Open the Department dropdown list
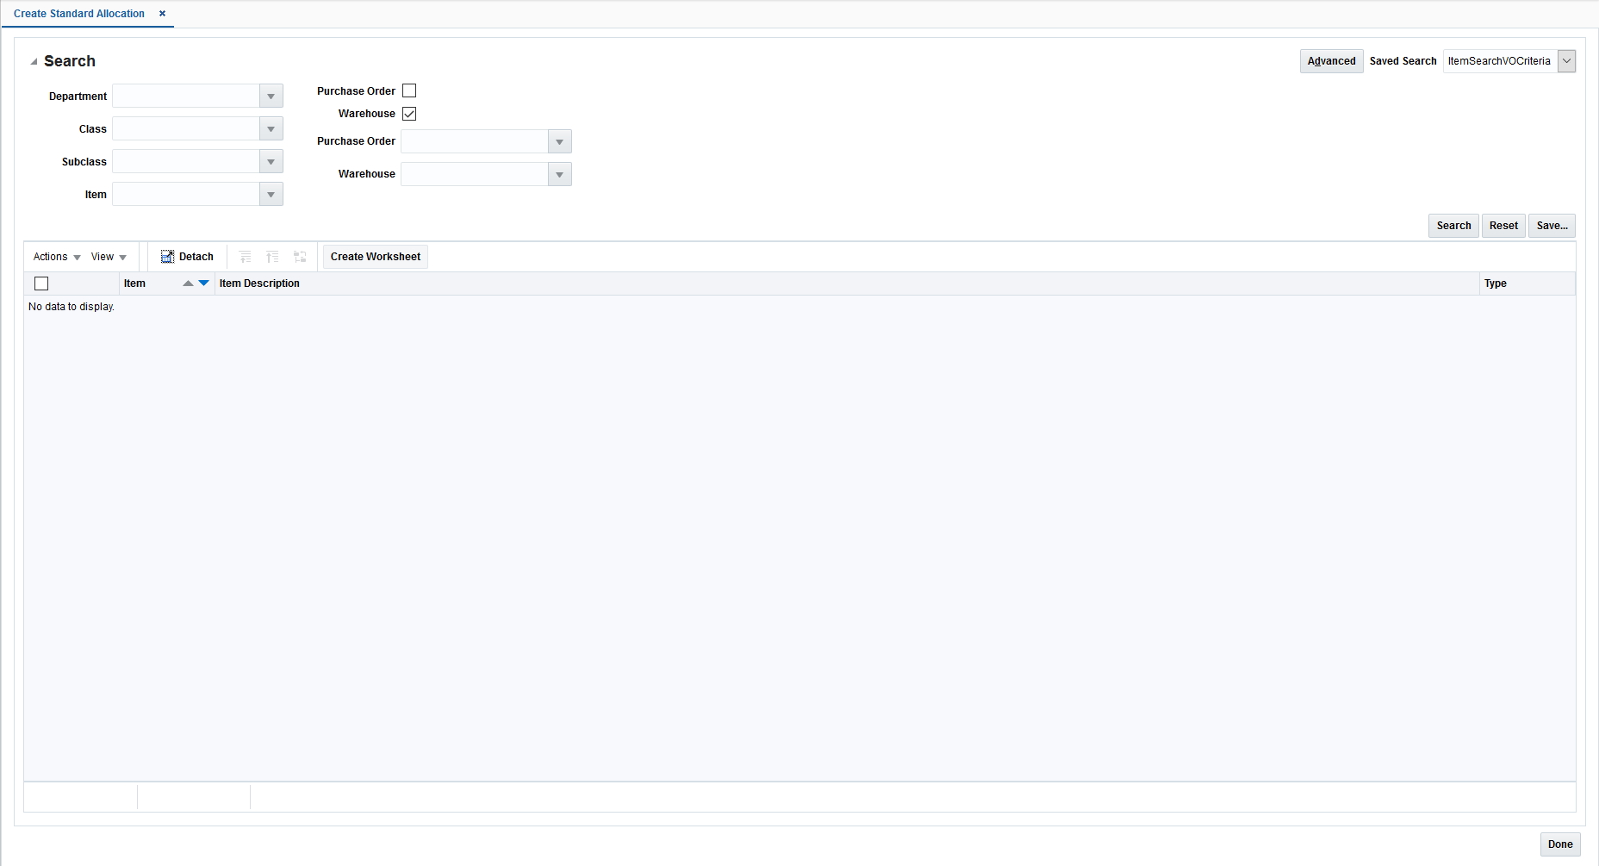The height and width of the screenshot is (866, 1599). (x=270, y=96)
